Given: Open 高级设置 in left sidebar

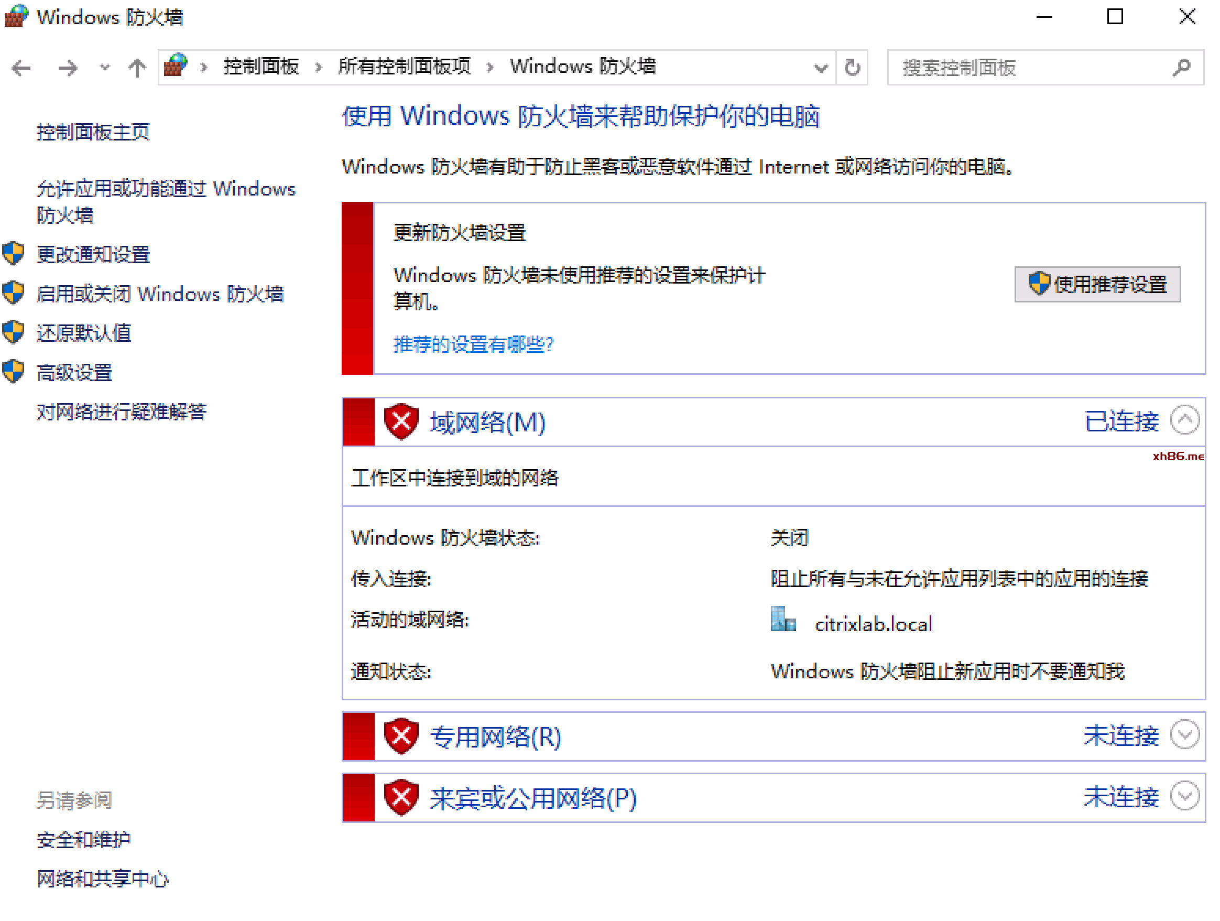Looking at the screenshot, I should 74,373.
